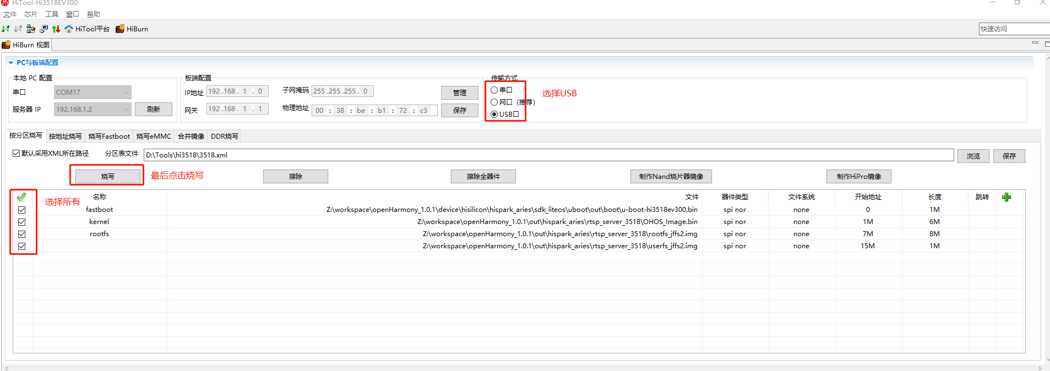The width and height of the screenshot is (1050, 371).
Task: Click 保存 button next to 浏览
Action: (x=1009, y=156)
